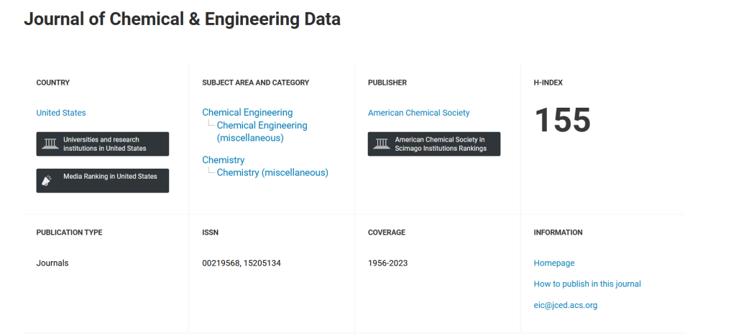Open the Chemistry subject area link
This screenshot has height=336, width=736.
click(x=224, y=160)
